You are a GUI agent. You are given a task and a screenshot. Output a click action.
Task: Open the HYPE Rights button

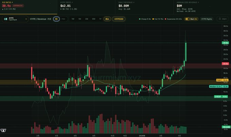click(207, 19)
